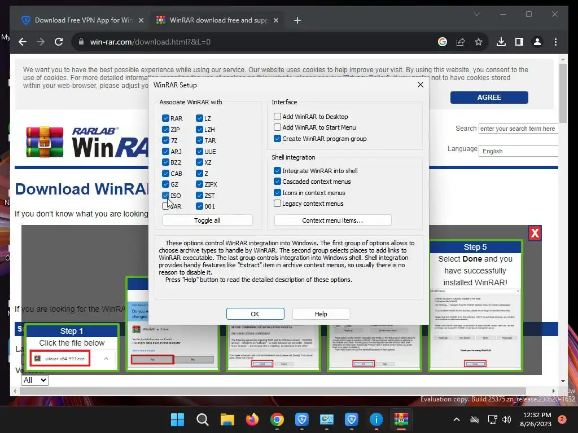Enable Add WinRAR to Start Menu
This screenshot has height=433, width=578.
coord(277,127)
